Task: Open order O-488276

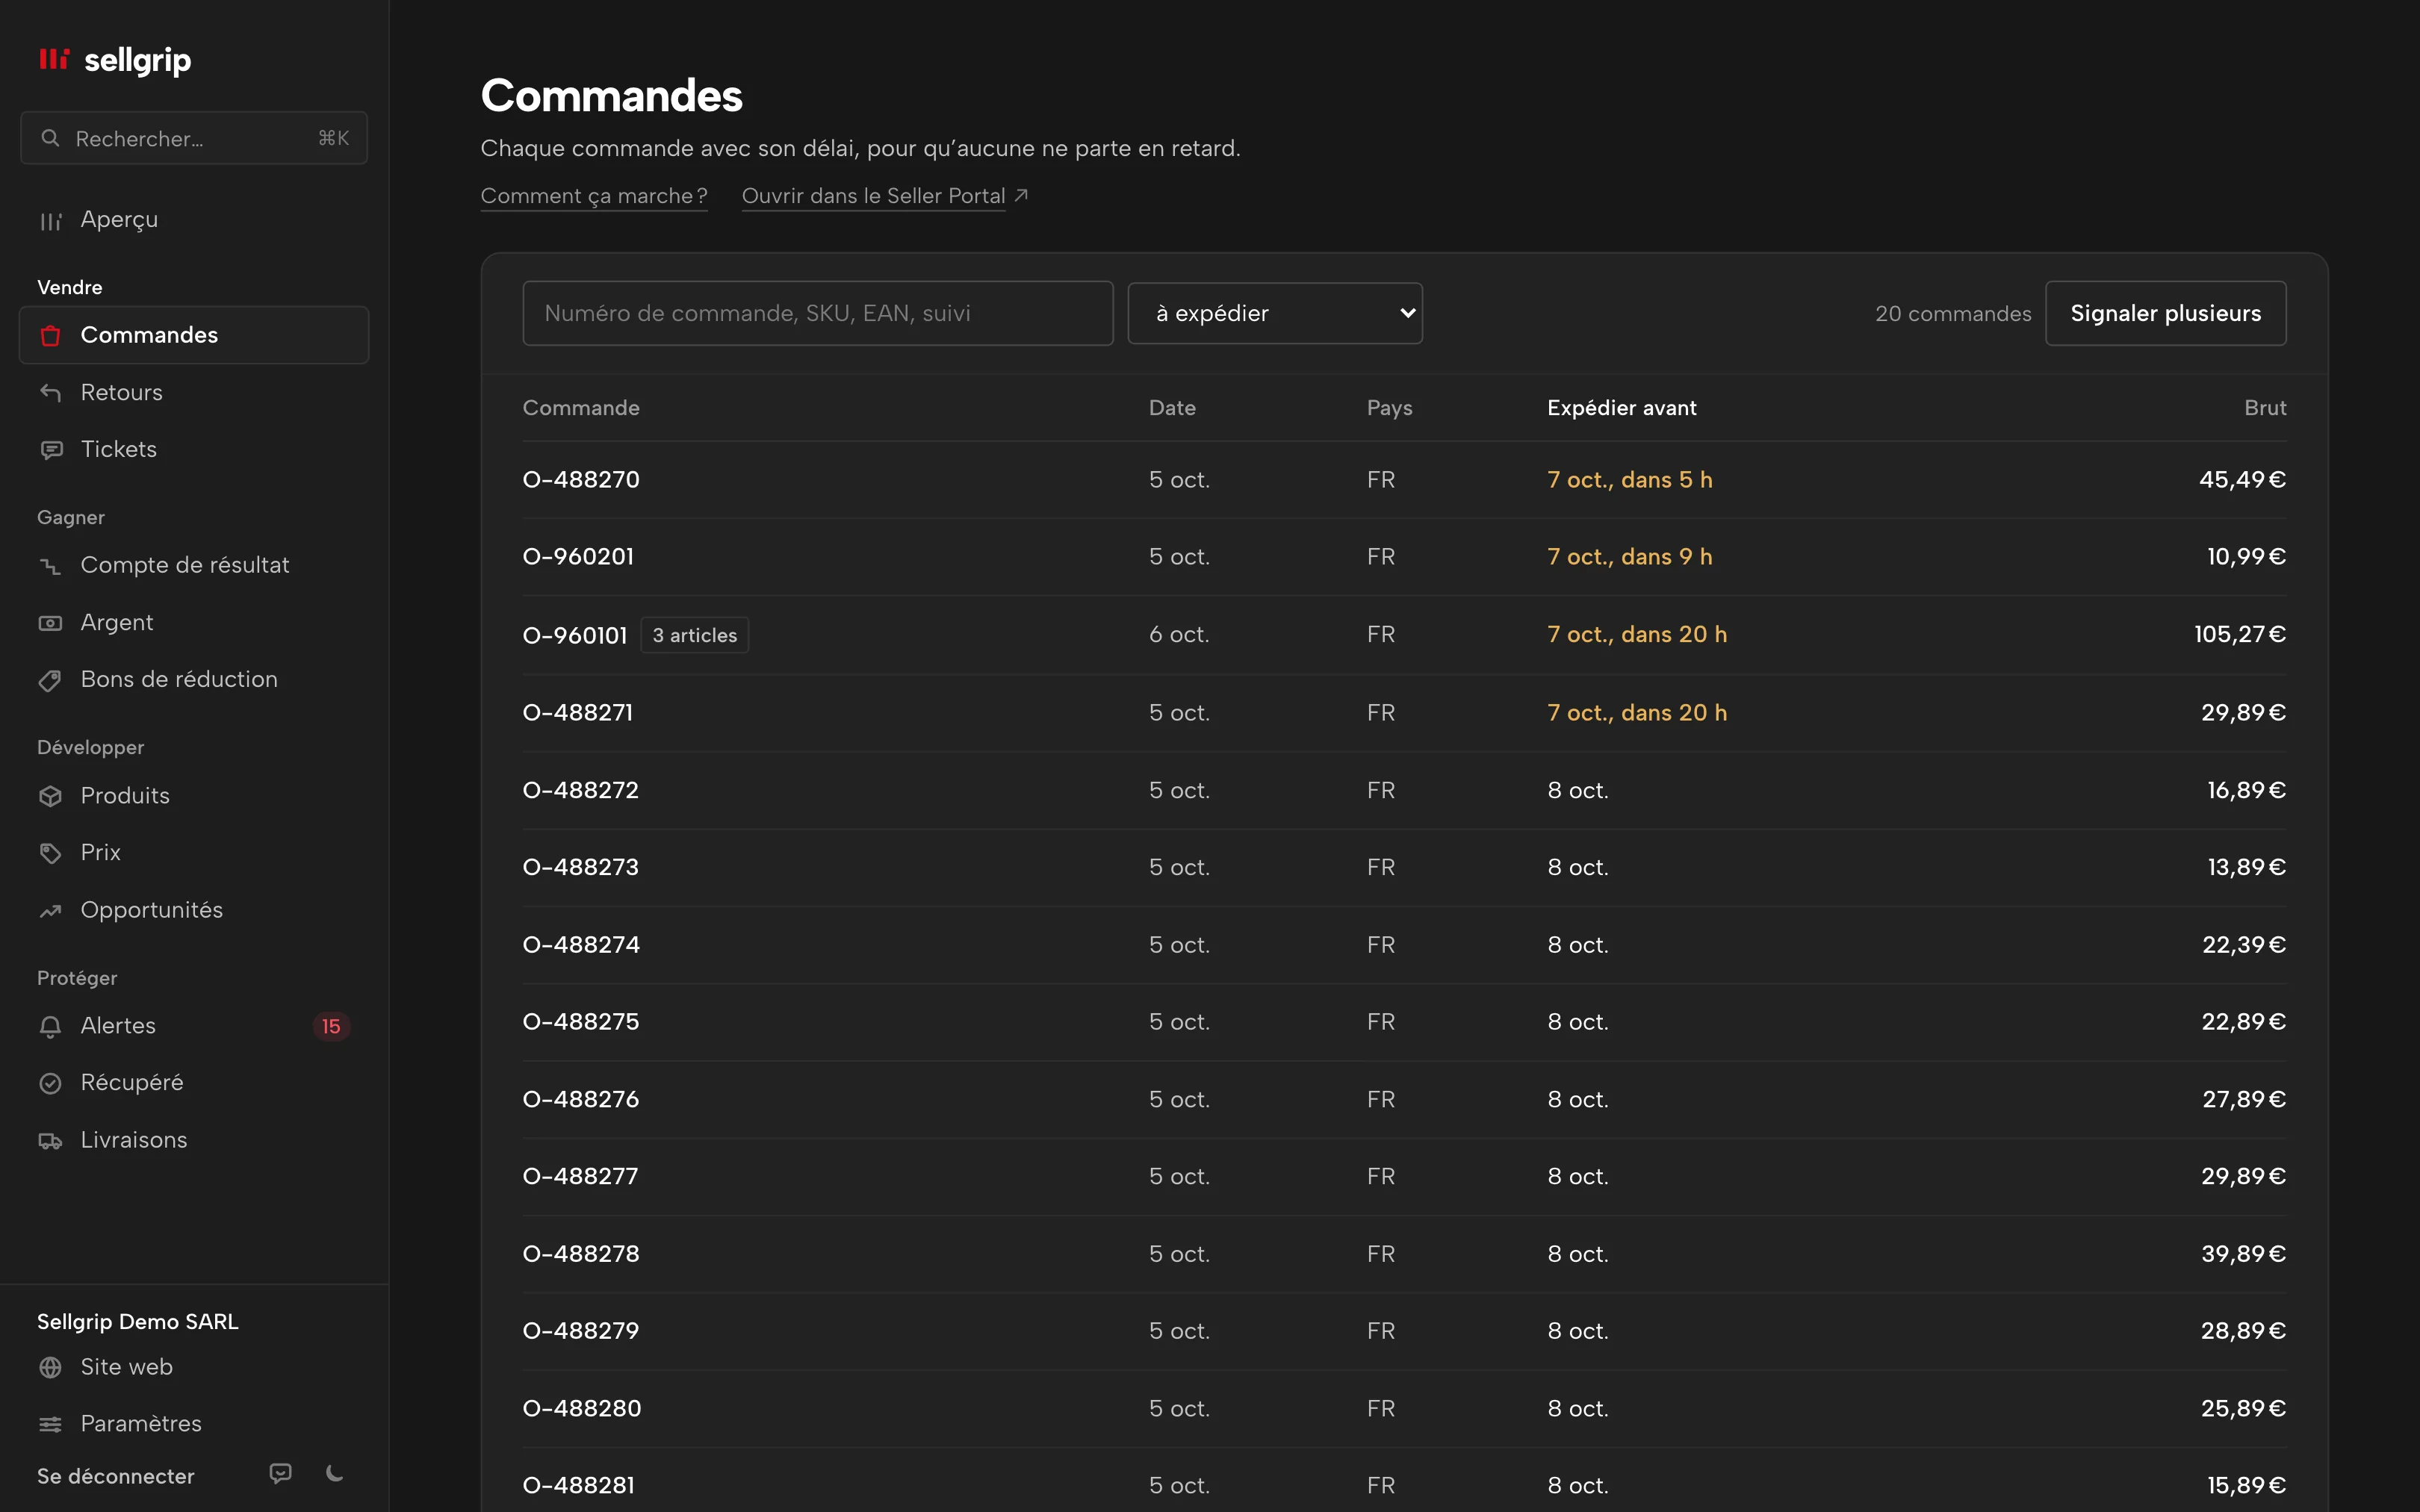Action: (x=581, y=1100)
